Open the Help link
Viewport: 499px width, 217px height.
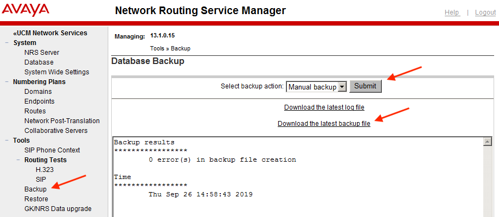pyautogui.click(x=452, y=12)
